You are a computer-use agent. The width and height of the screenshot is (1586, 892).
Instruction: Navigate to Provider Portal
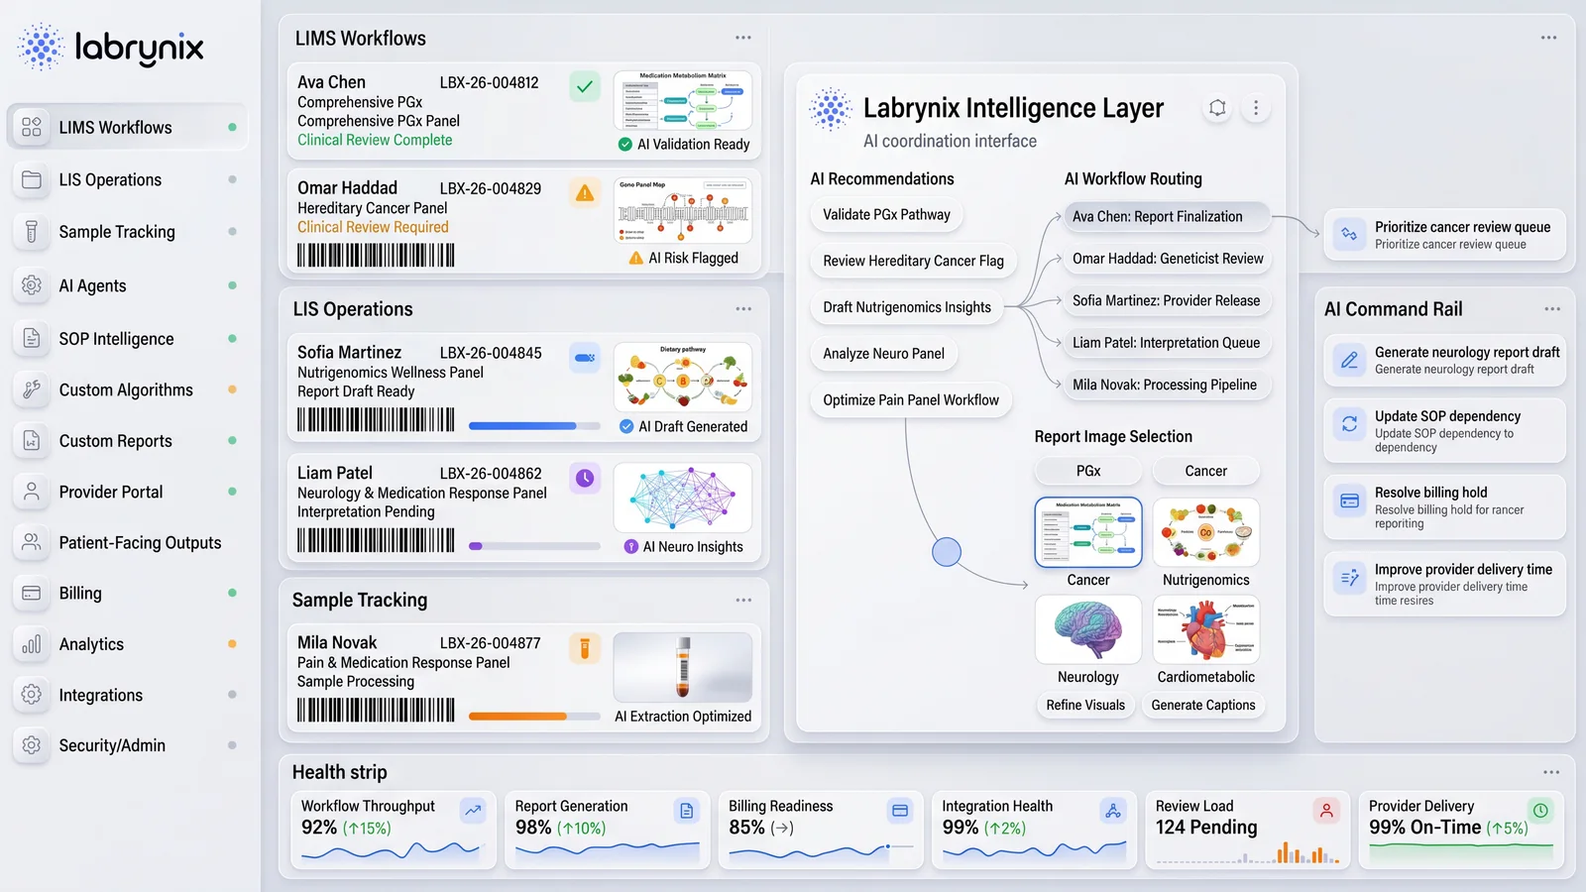coord(127,492)
